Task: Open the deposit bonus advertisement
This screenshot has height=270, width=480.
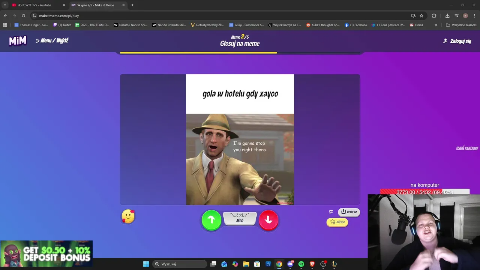Action: pos(46,253)
